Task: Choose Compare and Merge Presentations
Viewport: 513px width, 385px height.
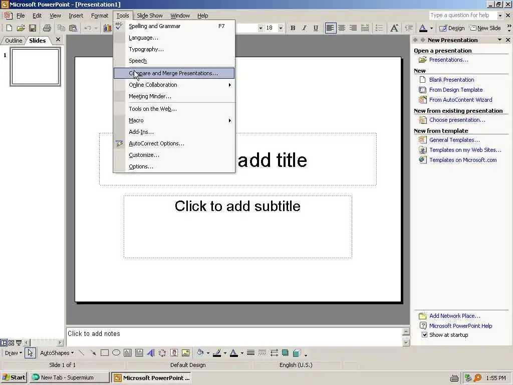Action: pyautogui.click(x=174, y=73)
